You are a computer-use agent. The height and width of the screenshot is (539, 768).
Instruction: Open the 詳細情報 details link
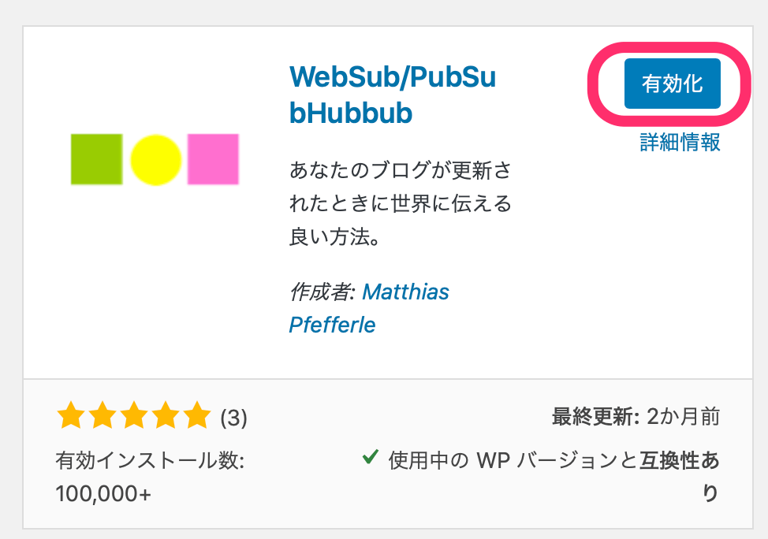[680, 143]
